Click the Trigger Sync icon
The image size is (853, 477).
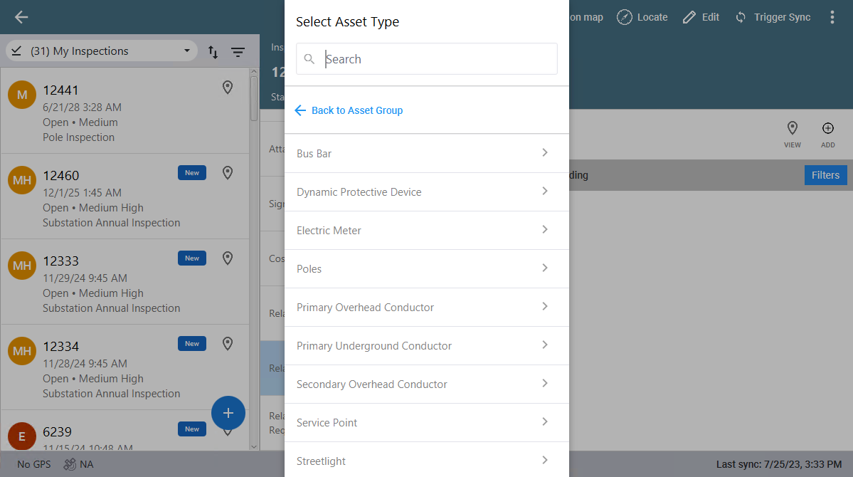point(741,18)
